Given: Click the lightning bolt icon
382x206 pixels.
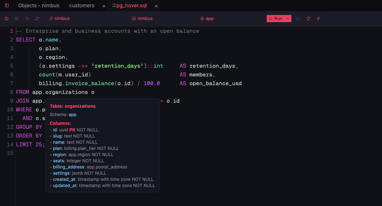Looking at the screenshot, I should click(318, 19).
